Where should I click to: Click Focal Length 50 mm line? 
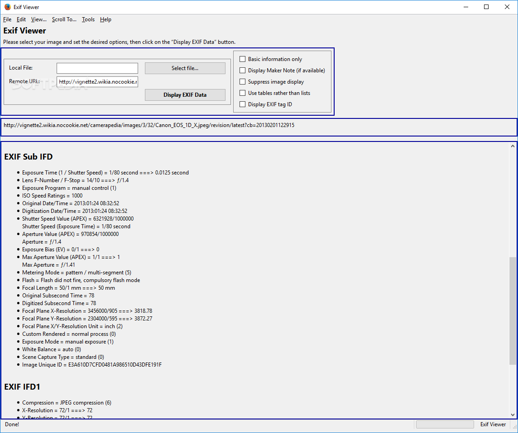[x=68, y=288]
